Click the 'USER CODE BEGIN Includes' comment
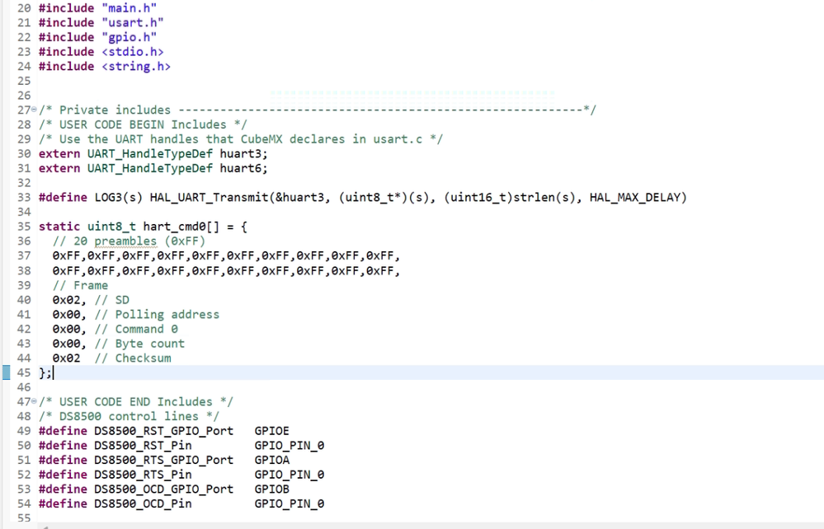Image resolution: width=824 pixels, height=529 pixels. point(143,124)
